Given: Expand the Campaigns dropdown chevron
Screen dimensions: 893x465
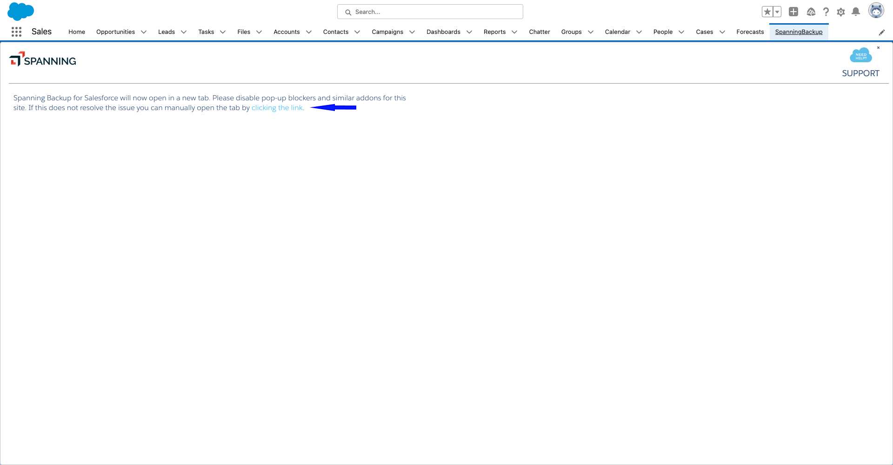Looking at the screenshot, I should [412, 32].
